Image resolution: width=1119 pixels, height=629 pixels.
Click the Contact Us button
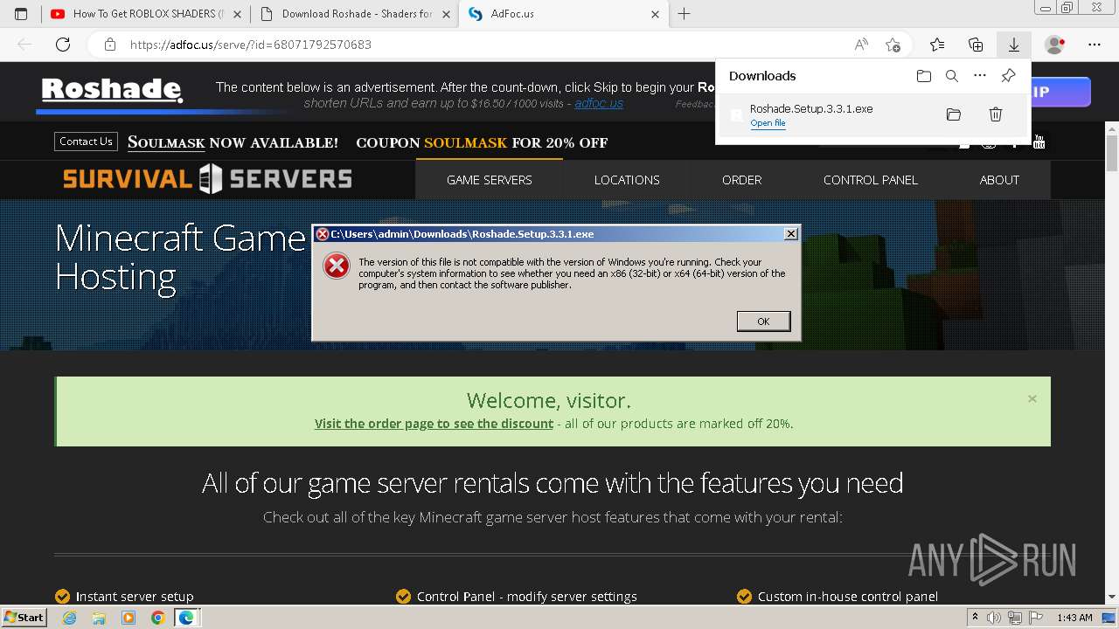(x=86, y=142)
